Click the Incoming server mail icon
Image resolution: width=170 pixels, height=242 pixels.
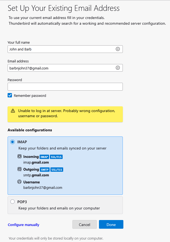tap(19, 157)
